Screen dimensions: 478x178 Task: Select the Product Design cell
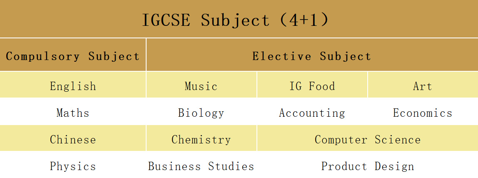(367, 166)
